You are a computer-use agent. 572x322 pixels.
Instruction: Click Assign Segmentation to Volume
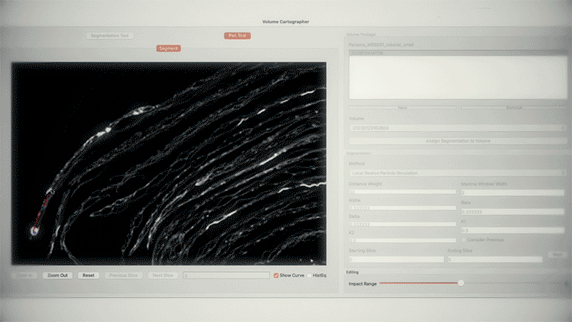[x=456, y=141]
